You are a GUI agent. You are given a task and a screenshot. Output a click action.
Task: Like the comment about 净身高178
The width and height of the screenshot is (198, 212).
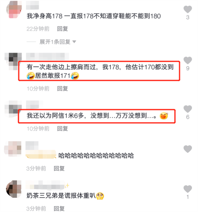pyautogui.click(x=187, y=10)
